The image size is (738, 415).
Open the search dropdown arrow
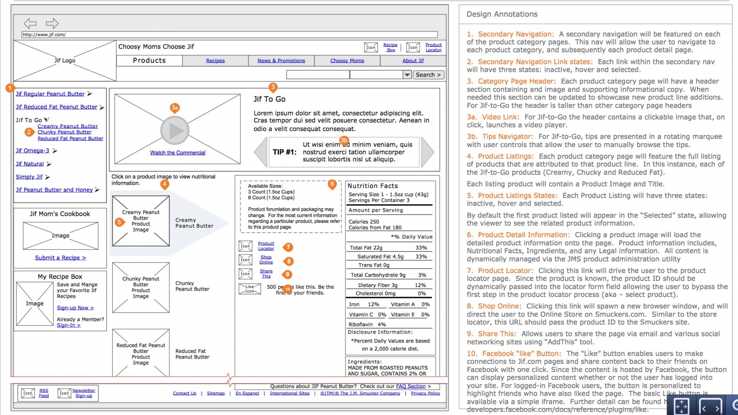click(407, 75)
